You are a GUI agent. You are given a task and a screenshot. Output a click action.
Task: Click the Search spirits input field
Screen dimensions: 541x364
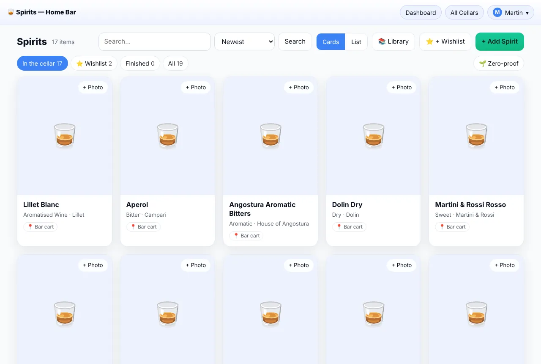coord(155,41)
